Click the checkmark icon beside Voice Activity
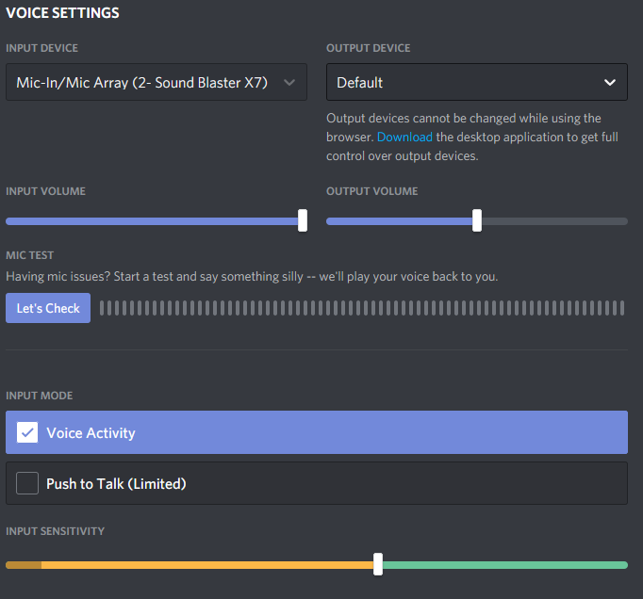This screenshot has width=643, height=599. click(28, 432)
